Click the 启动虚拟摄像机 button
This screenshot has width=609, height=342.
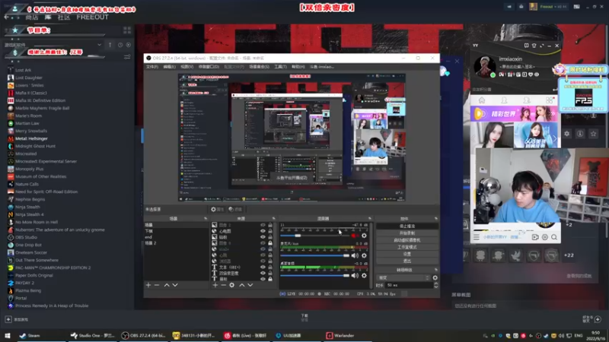[x=407, y=240]
